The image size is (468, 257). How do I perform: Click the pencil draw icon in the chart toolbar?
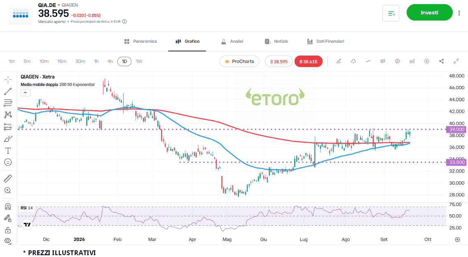click(339, 61)
